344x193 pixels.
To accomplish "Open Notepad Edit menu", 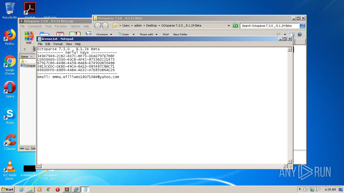I will [x=48, y=44].
